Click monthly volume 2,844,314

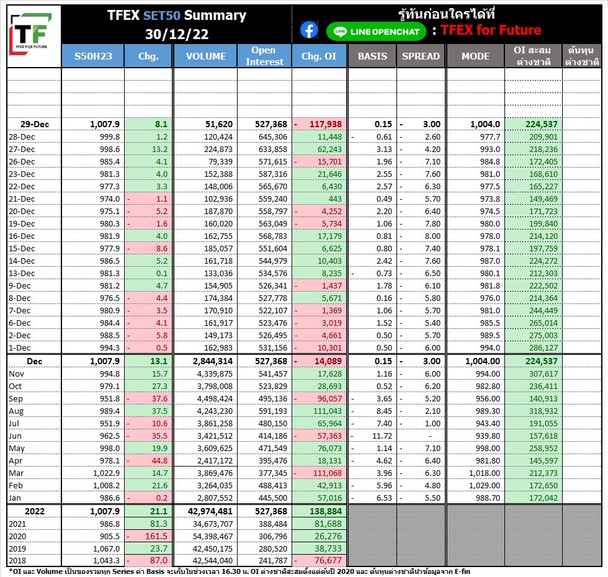tap(212, 361)
